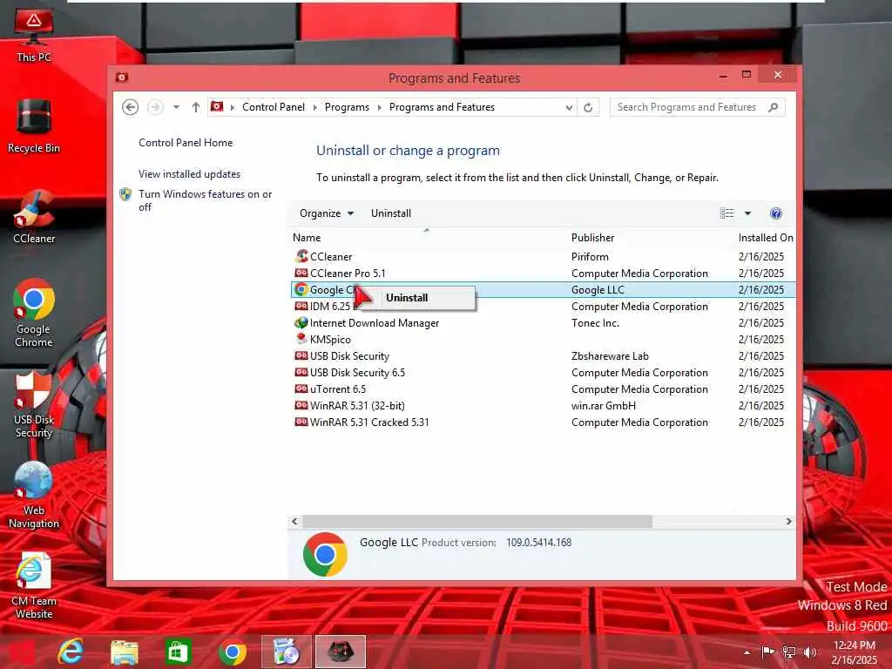Open CM Team Website desktop shortcut
Screen dimensions: 892x669
coord(34,586)
